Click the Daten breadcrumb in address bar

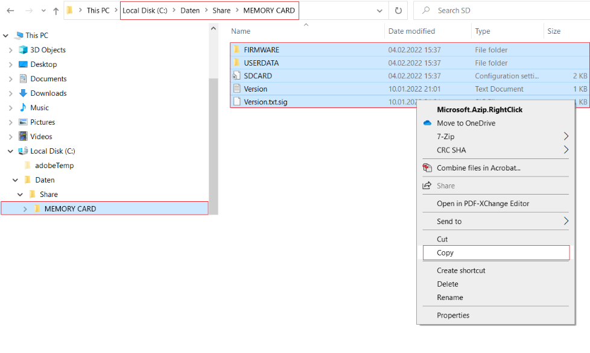click(x=190, y=11)
